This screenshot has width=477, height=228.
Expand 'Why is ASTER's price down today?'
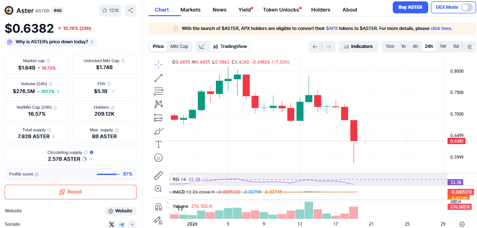[51, 42]
